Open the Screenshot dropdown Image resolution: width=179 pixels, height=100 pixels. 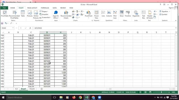(45, 17)
